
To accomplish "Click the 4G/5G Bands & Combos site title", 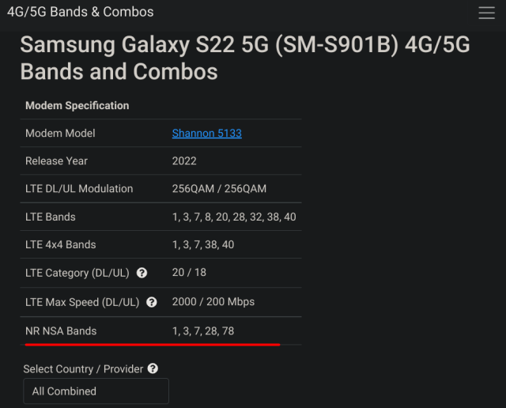I will tap(81, 12).
